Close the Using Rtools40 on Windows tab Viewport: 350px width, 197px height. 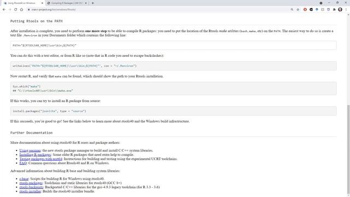42,3
